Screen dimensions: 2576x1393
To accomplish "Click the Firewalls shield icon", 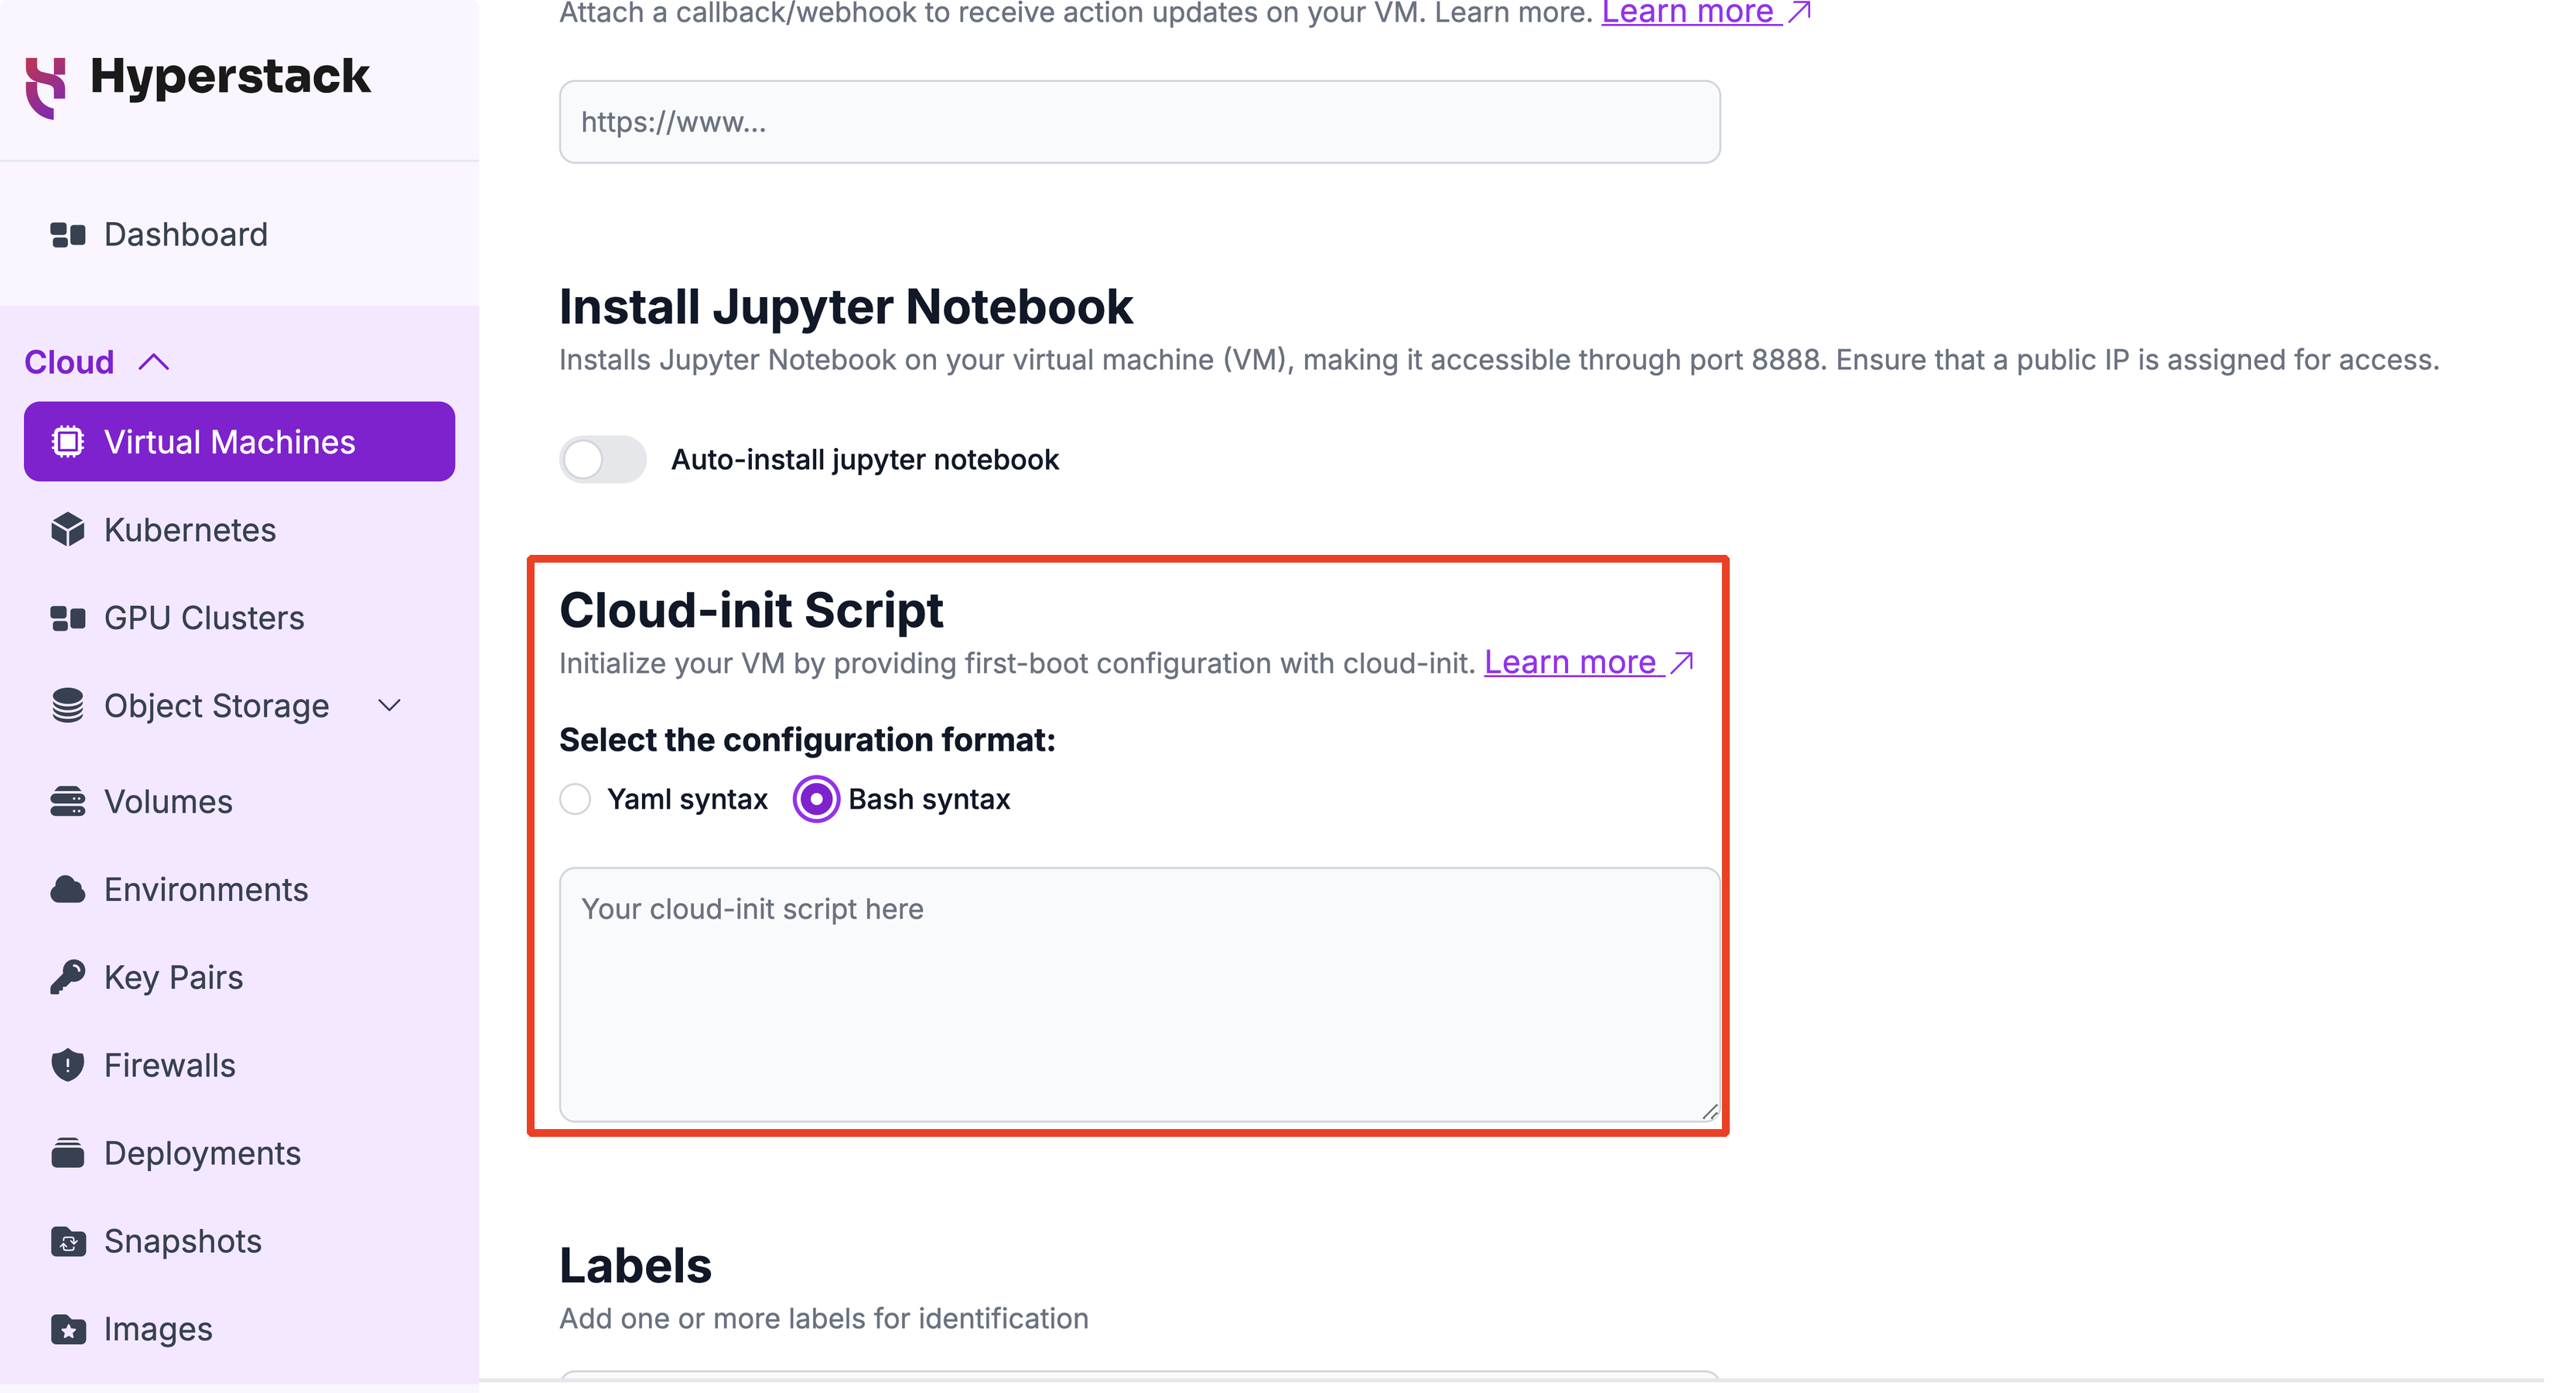I will (x=68, y=1065).
